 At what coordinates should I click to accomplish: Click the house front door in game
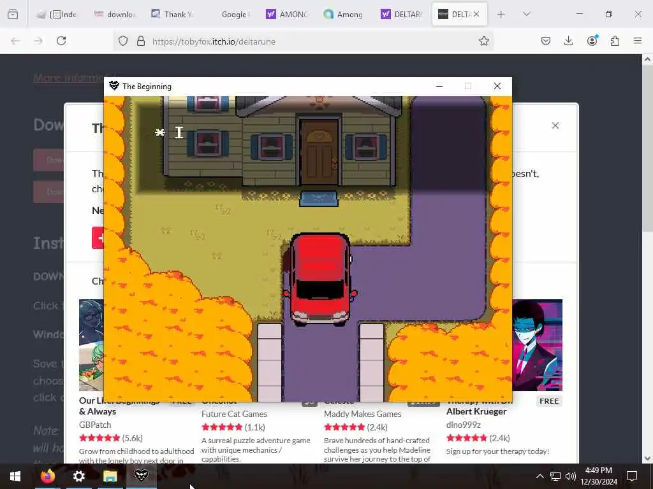click(319, 153)
